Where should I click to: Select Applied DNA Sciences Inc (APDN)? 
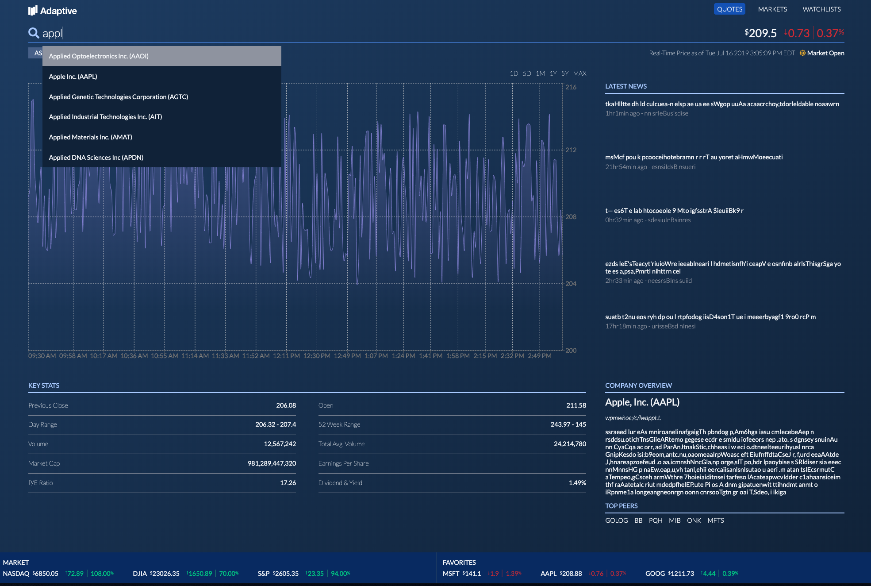click(162, 158)
